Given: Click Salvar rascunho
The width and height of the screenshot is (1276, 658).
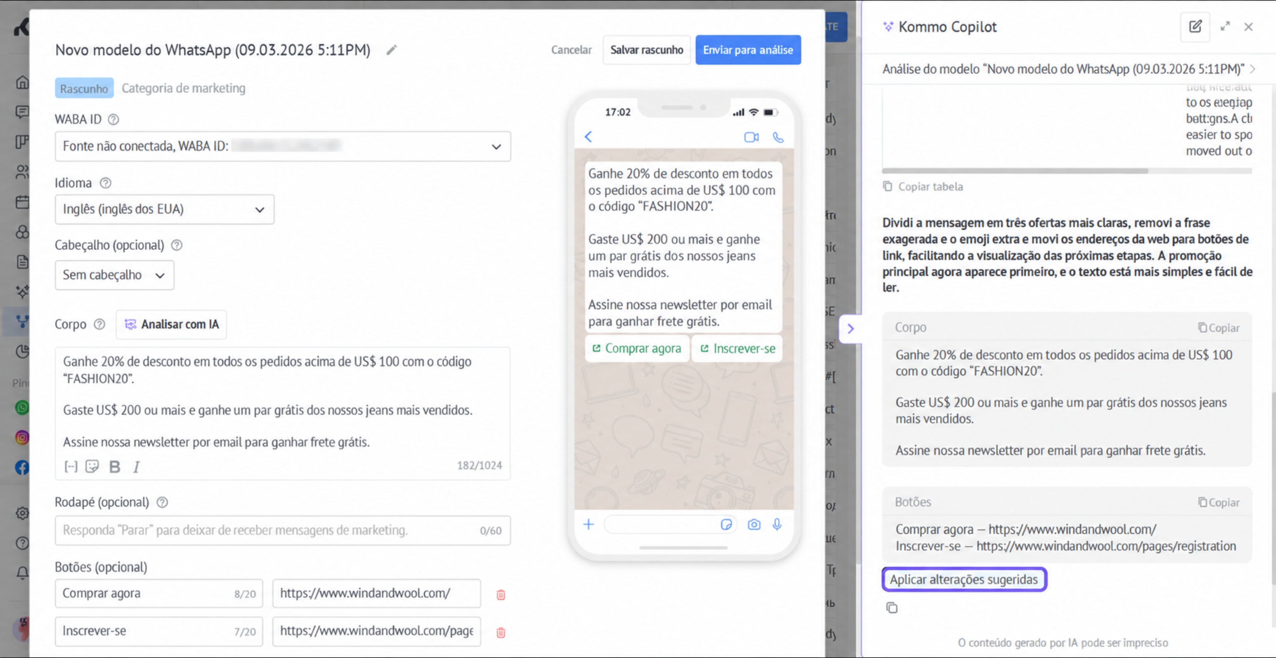Looking at the screenshot, I should [646, 50].
